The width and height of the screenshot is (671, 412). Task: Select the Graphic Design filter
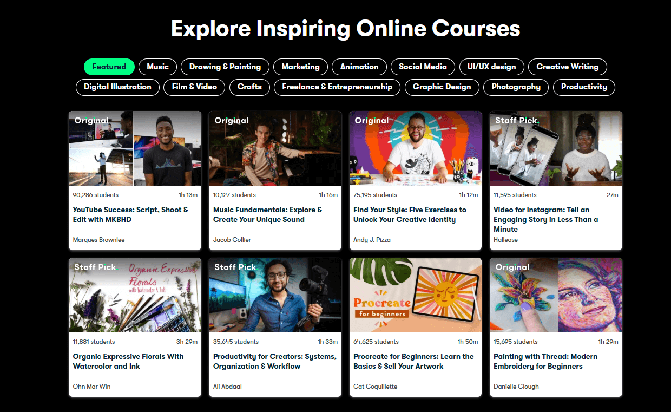pyautogui.click(x=442, y=87)
